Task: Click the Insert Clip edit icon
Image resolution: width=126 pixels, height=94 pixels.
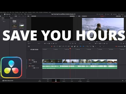Action: [x=63, y=46]
